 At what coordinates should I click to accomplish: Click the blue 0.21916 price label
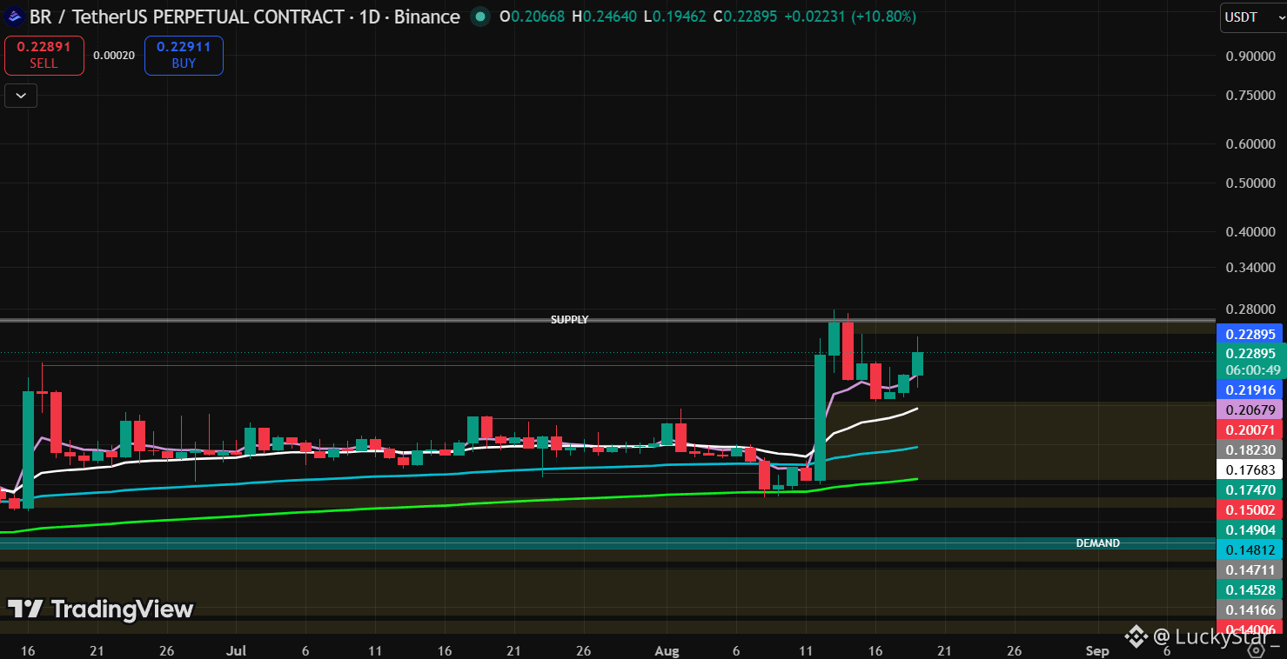(x=1250, y=390)
